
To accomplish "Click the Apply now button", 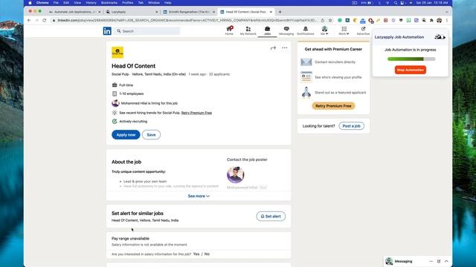I will point(126,135).
